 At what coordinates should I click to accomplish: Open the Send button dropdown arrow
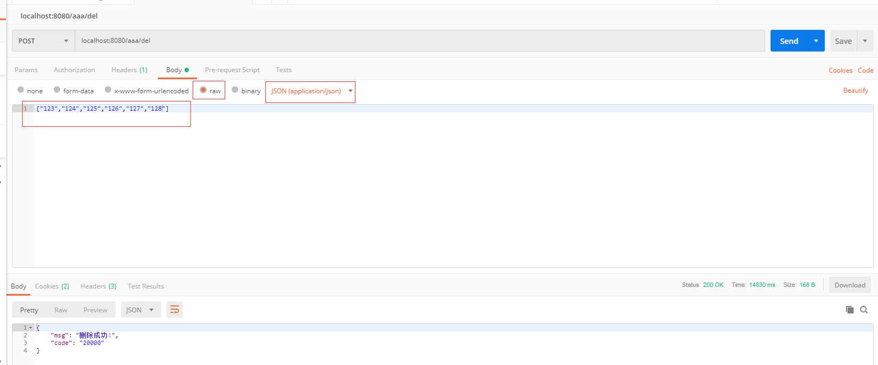click(x=816, y=41)
